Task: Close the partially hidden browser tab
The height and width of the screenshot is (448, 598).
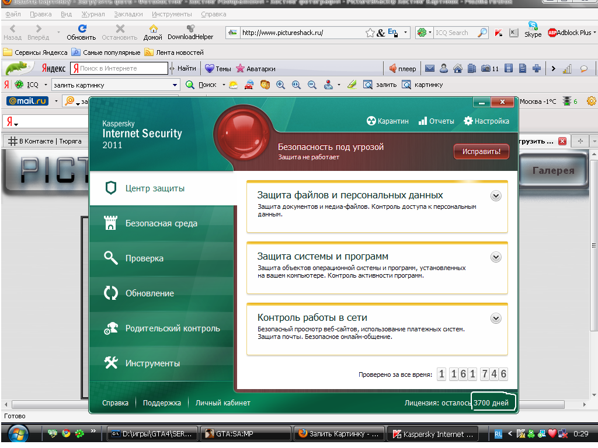Action: (x=562, y=141)
